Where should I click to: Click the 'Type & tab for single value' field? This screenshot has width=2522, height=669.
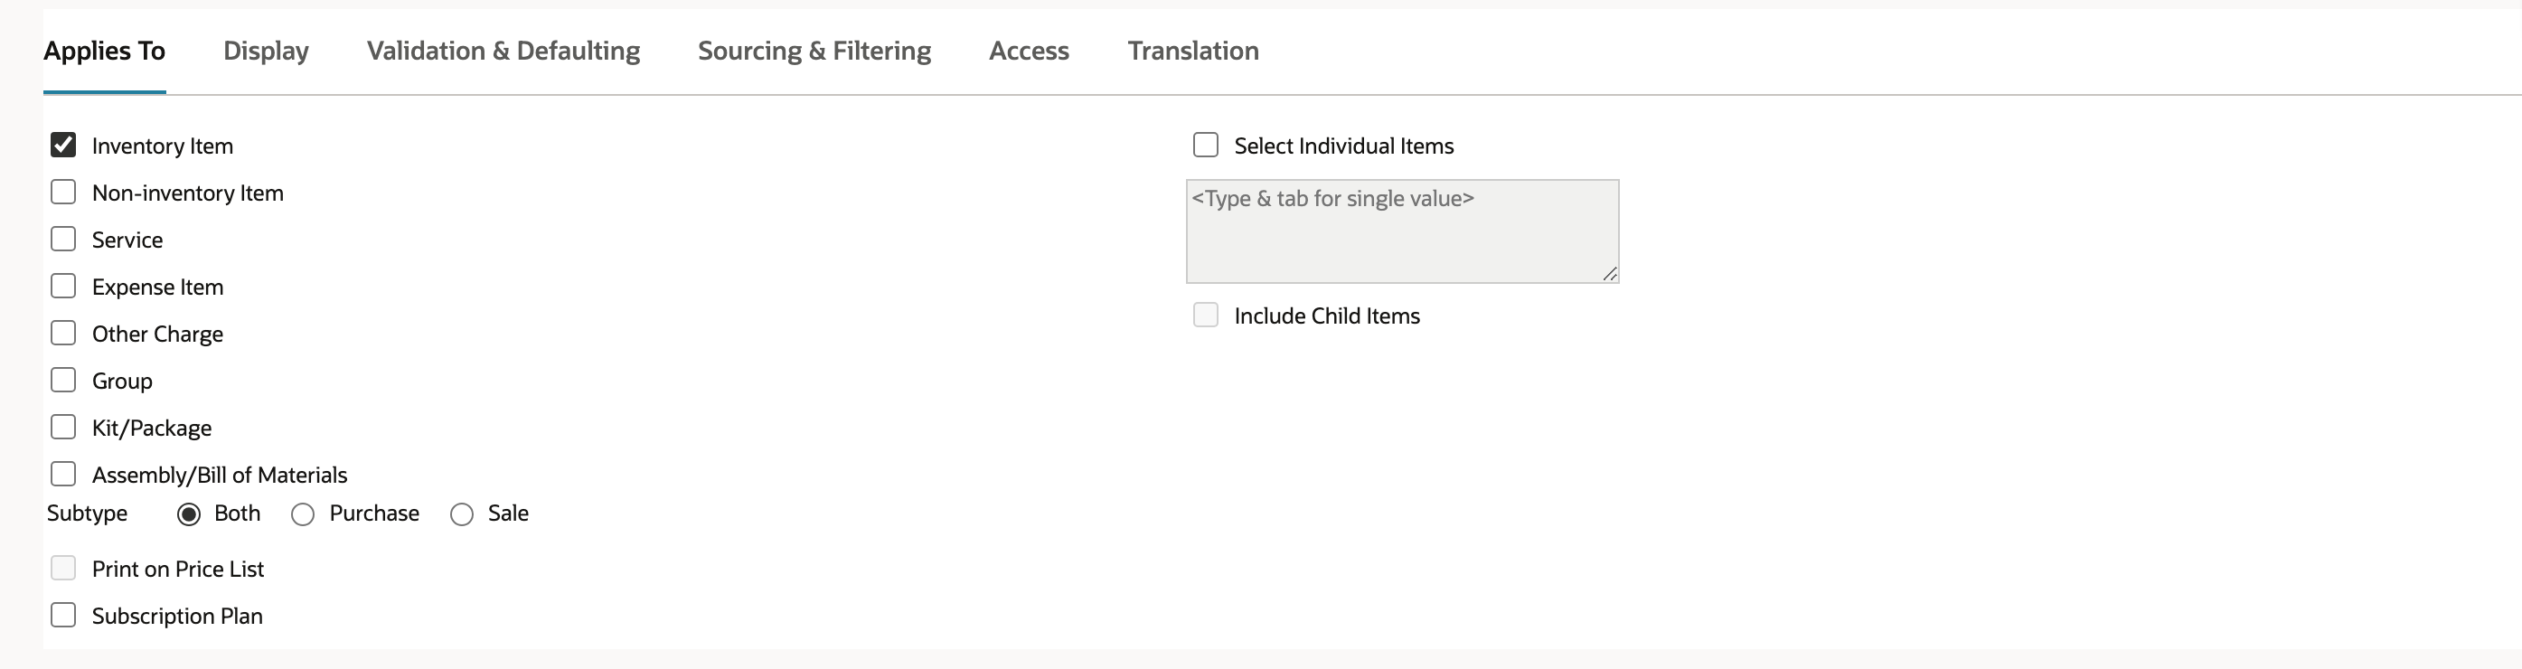click(1402, 231)
